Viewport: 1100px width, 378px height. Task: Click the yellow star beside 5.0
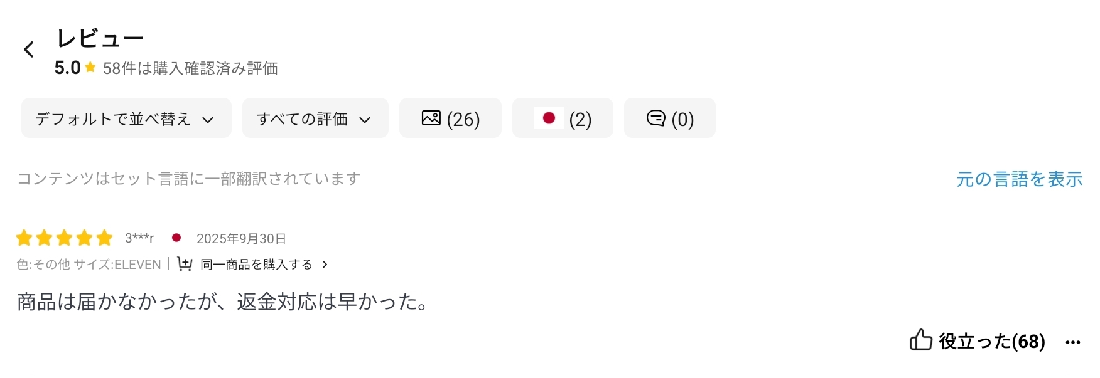tap(90, 67)
